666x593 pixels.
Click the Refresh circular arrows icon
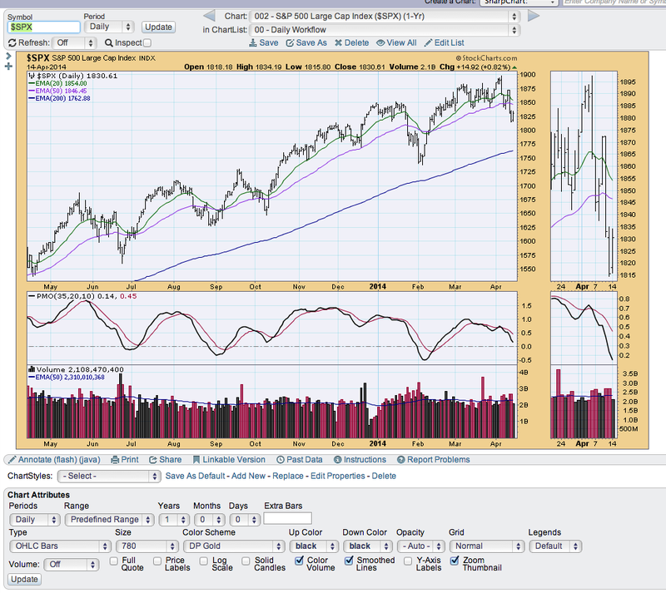click(x=12, y=43)
